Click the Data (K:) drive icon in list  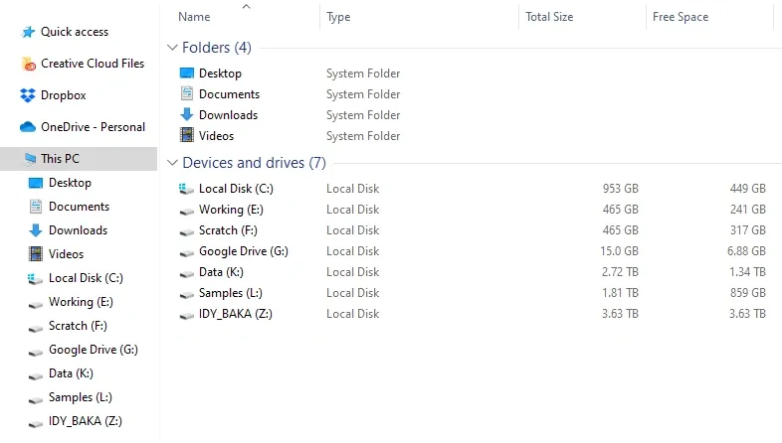(186, 274)
